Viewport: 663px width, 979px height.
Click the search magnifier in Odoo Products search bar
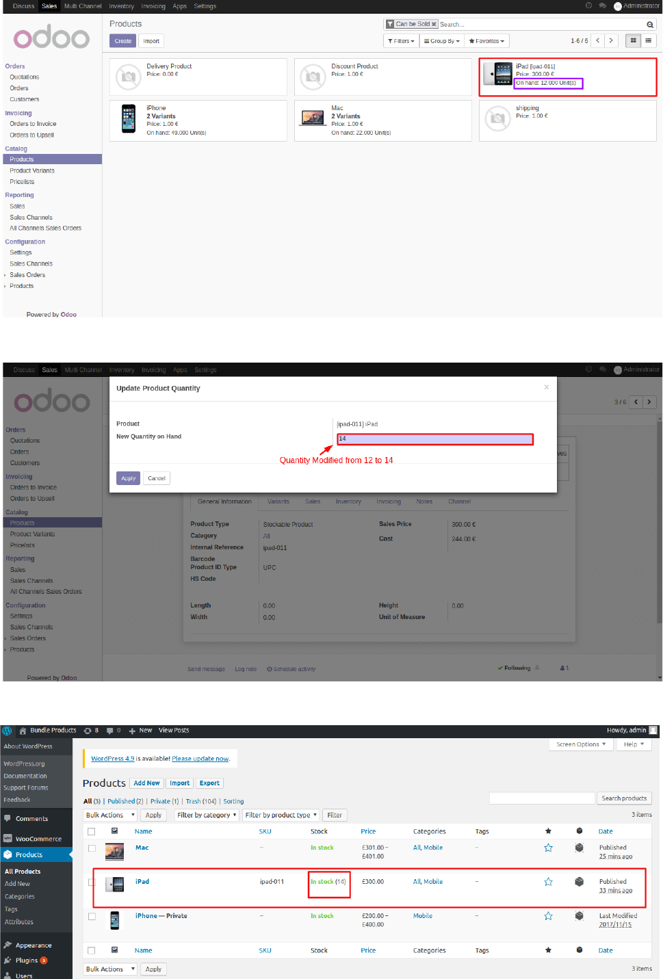650,25
